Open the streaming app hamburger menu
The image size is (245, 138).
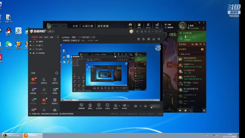point(149,32)
